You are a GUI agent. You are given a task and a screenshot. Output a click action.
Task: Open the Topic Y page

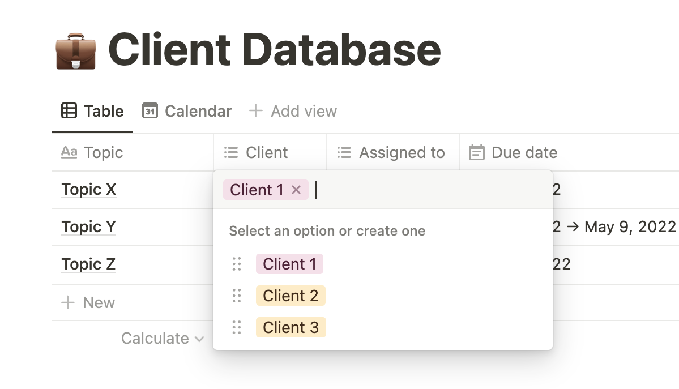click(88, 227)
